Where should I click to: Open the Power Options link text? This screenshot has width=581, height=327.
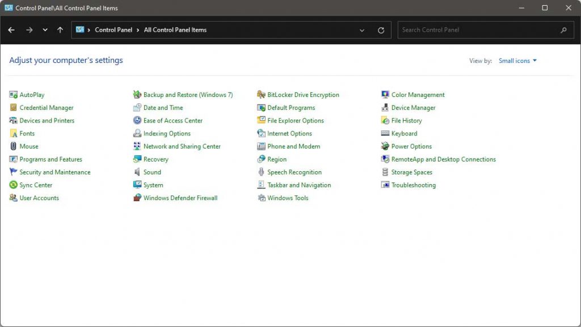(412, 146)
